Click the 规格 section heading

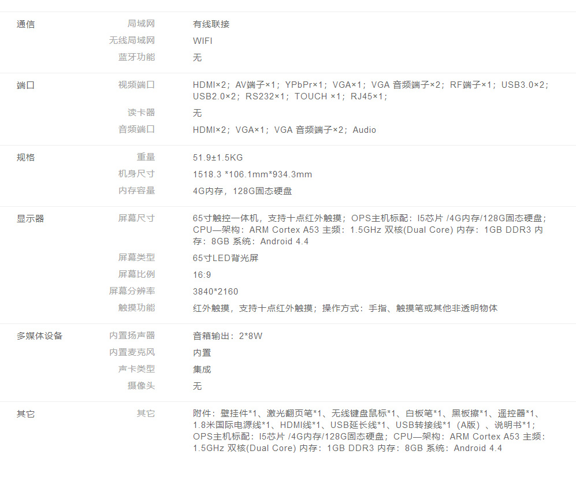26,157
